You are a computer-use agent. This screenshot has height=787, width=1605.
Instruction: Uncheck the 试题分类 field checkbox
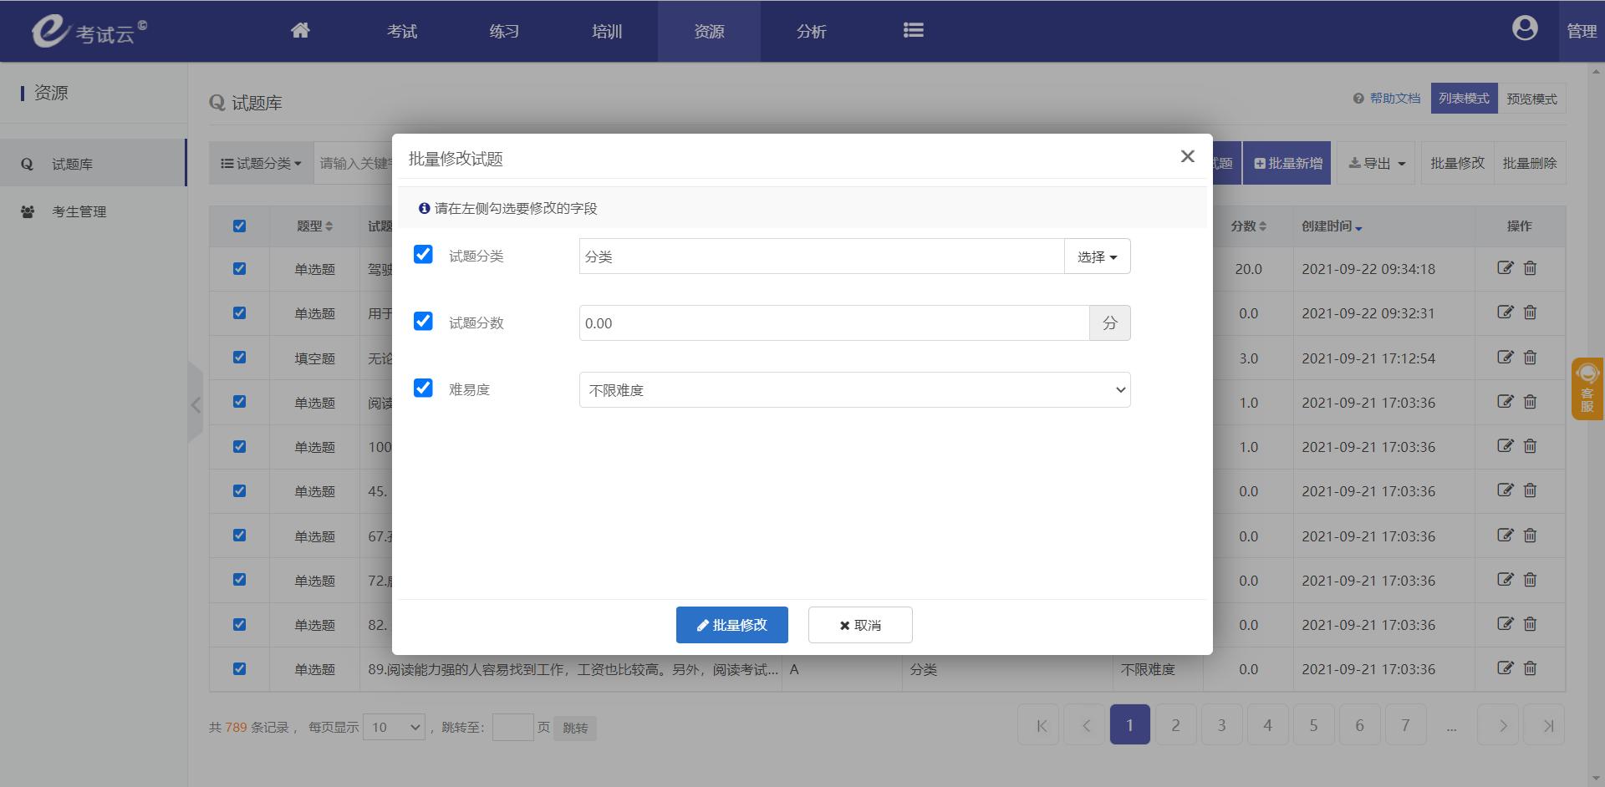(x=423, y=255)
